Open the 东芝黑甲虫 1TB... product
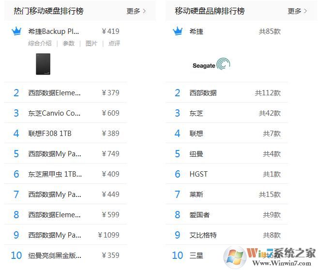Screen dimensions: 319x270 (x=55, y=174)
